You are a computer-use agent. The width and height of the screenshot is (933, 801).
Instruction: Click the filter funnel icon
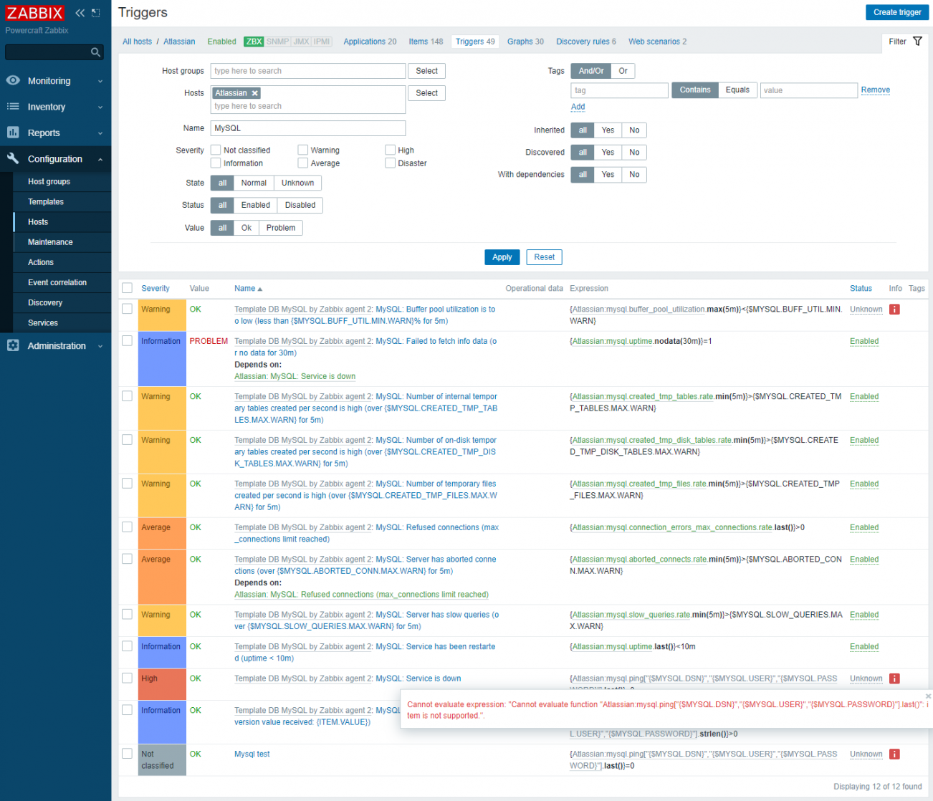click(x=917, y=42)
